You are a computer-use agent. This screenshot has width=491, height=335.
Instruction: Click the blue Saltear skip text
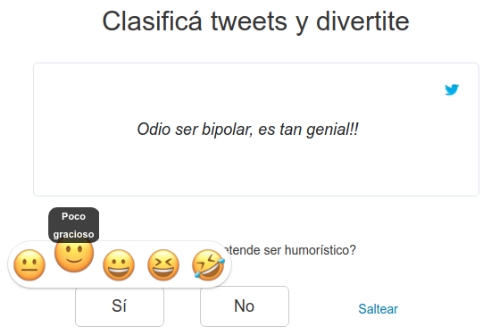click(378, 309)
